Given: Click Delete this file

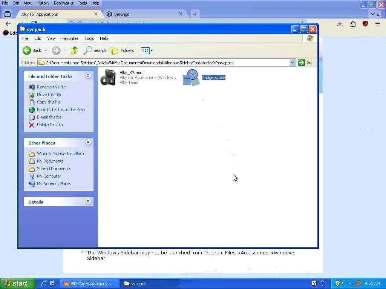Looking at the screenshot, I should pos(50,125).
